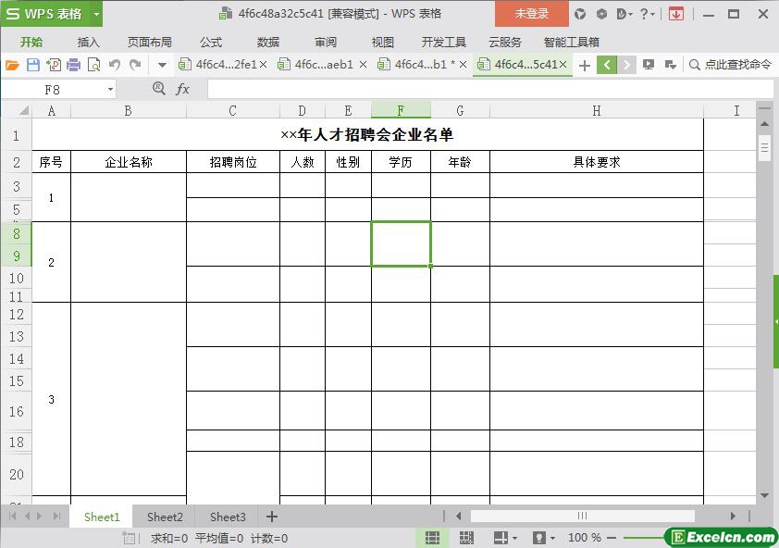Click the zoom magnifier icon beside fx
779x548 pixels.
(x=158, y=89)
